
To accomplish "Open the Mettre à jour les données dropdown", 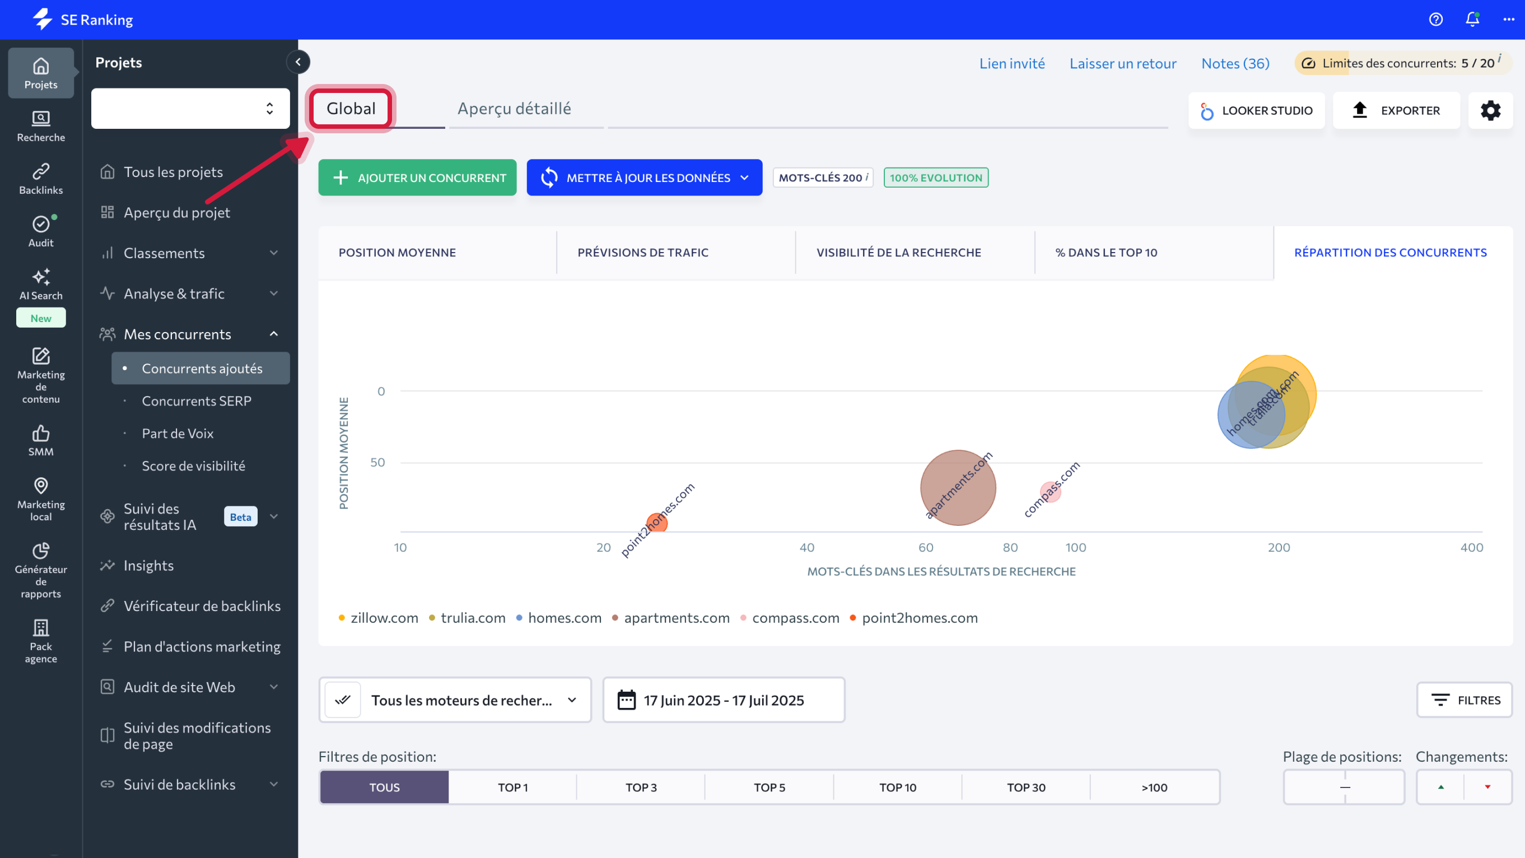I will (645, 177).
